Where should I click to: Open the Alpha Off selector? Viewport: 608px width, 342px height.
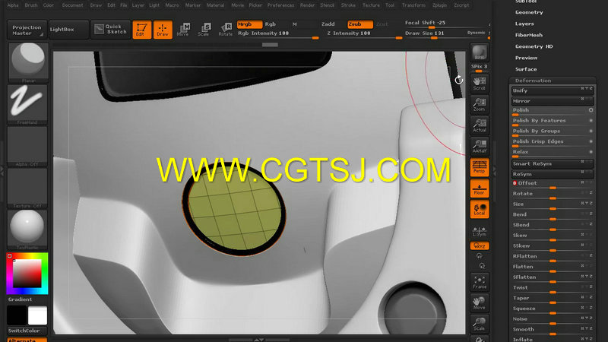coord(27,146)
